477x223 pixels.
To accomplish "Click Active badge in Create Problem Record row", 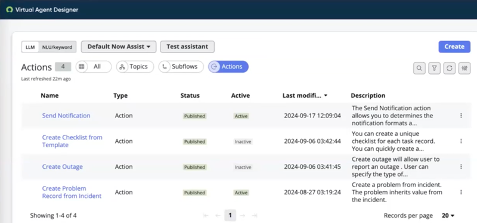I will (x=241, y=193).
